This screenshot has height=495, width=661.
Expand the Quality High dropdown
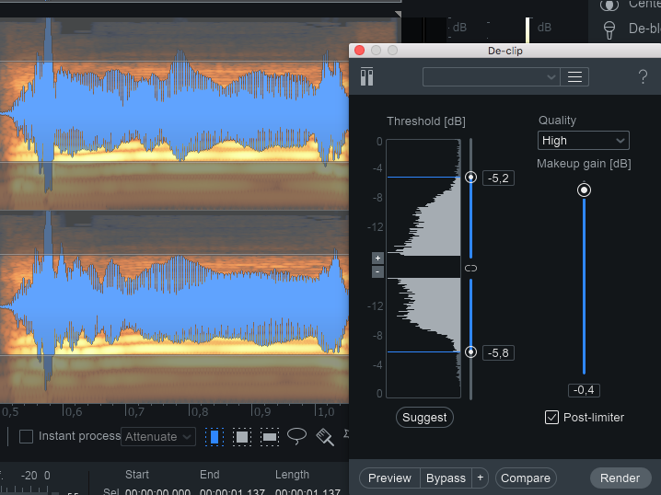click(x=584, y=140)
